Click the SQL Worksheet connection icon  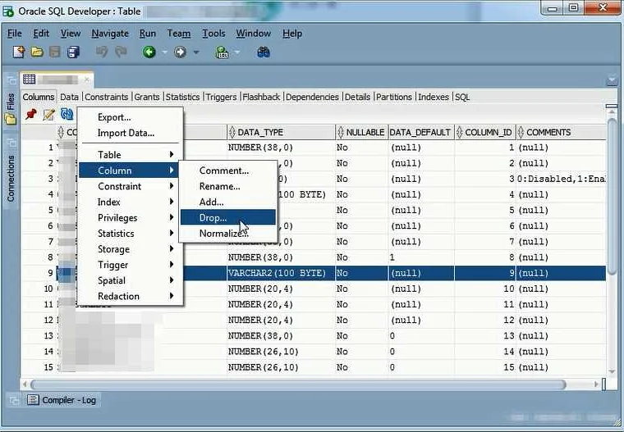pos(222,52)
